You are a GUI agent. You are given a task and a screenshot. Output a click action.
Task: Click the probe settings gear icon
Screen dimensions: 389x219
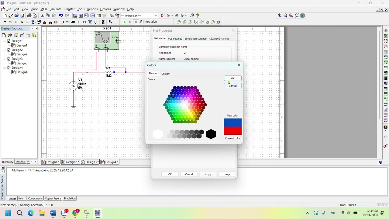point(219,22)
